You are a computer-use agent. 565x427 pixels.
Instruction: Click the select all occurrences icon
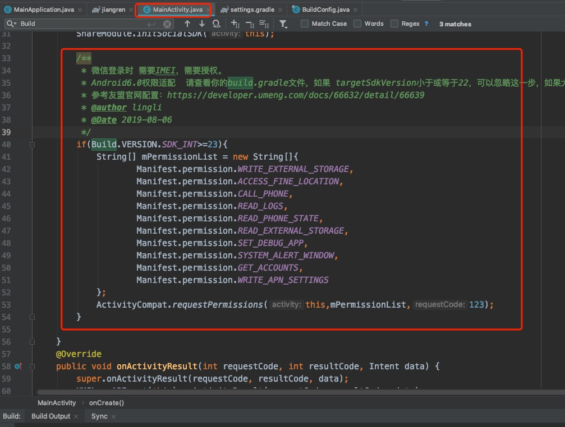(264, 24)
